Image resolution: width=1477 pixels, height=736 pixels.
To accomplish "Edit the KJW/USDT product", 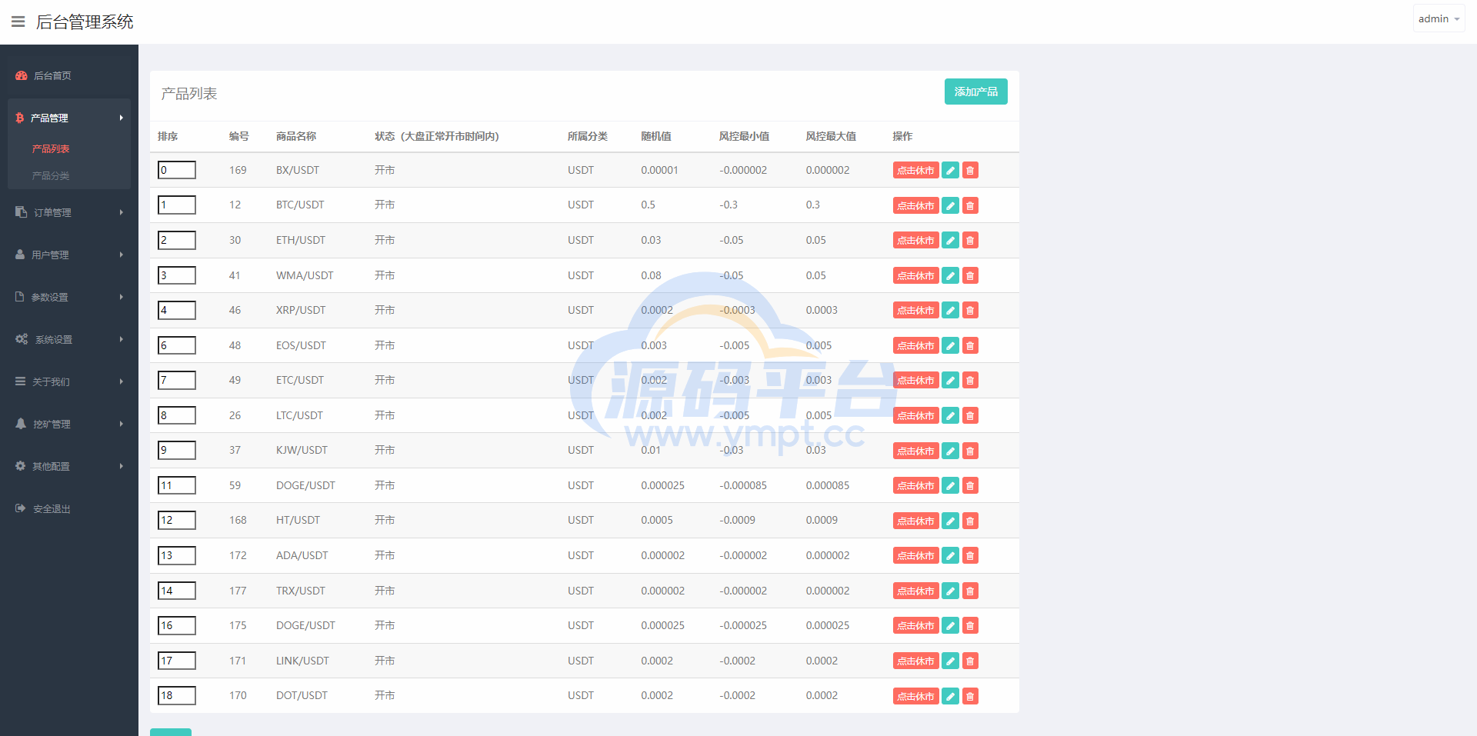I will (x=951, y=451).
